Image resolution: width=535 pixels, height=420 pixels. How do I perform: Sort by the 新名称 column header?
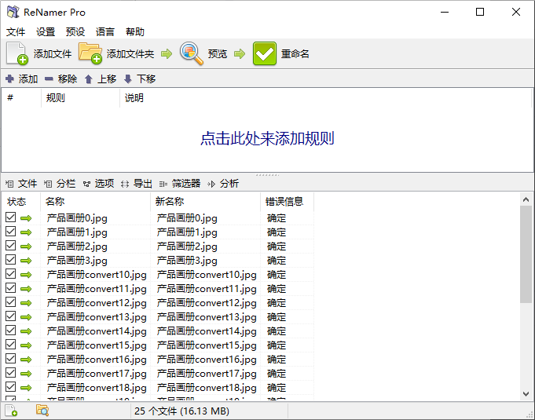point(205,202)
